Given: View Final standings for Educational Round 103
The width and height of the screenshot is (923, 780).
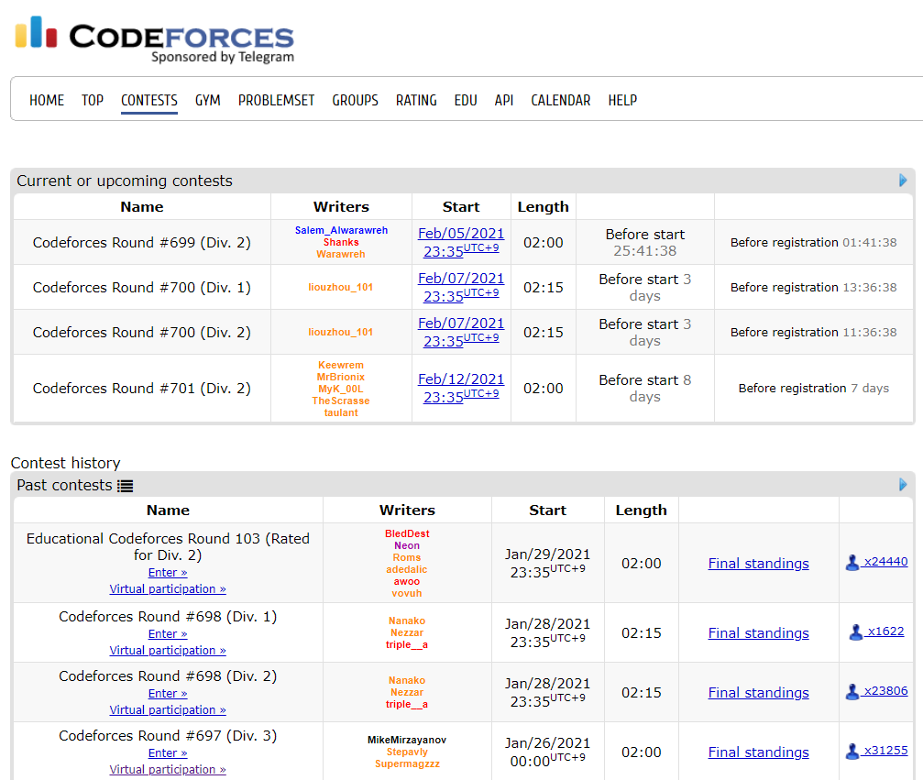Looking at the screenshot, I should (758, 564).
